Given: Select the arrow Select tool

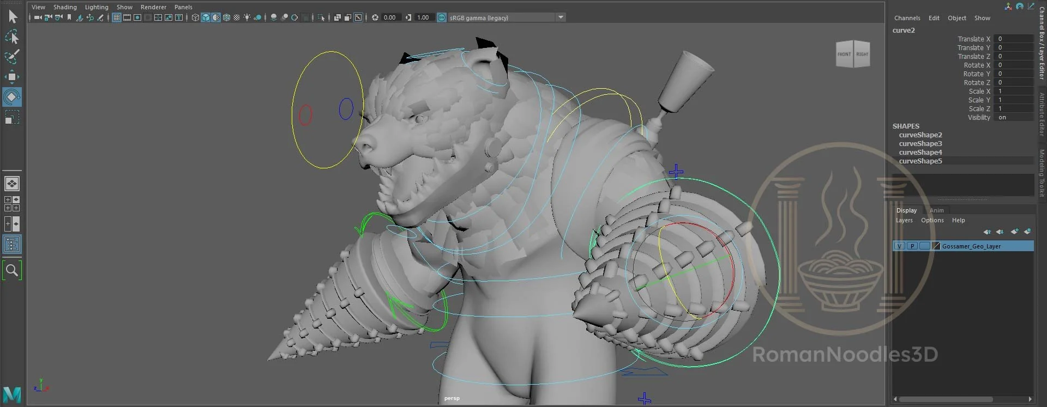Looking at the screenshot, I should tap(13, 17).
